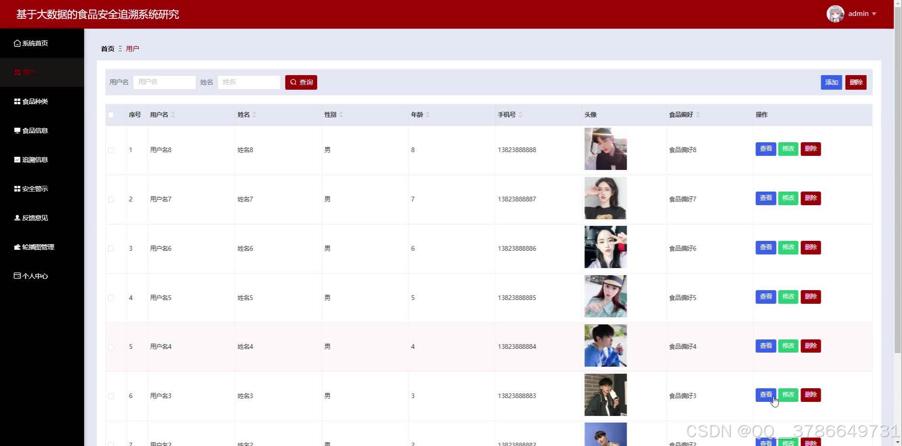This screenshot has width=902, height=446.
Task: Open 反馈意见 in the sidebar
Action: point(42,218)
